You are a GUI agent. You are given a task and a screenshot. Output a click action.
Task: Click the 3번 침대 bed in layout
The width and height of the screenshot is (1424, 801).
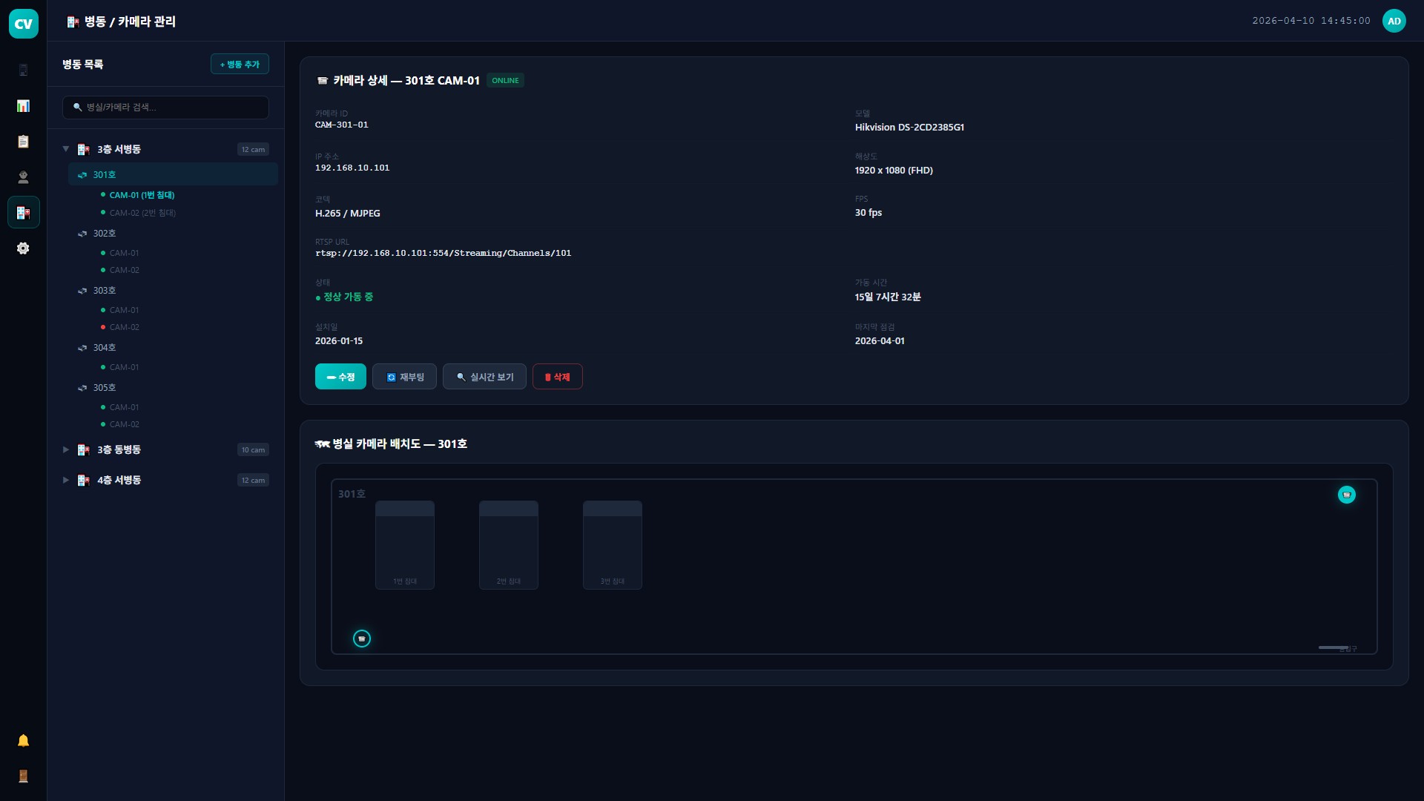click(613, 545)
